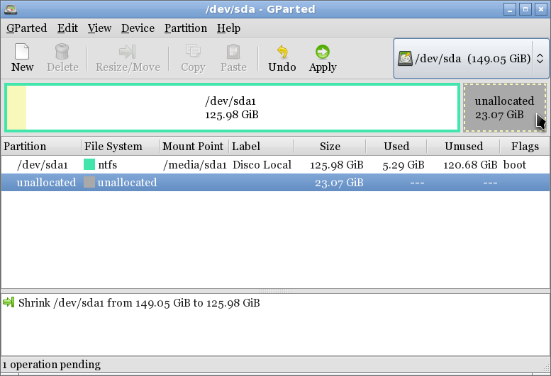Open the GParted menu
The width and height of the screenshot is (551, 376).
[x=26, y=28]
